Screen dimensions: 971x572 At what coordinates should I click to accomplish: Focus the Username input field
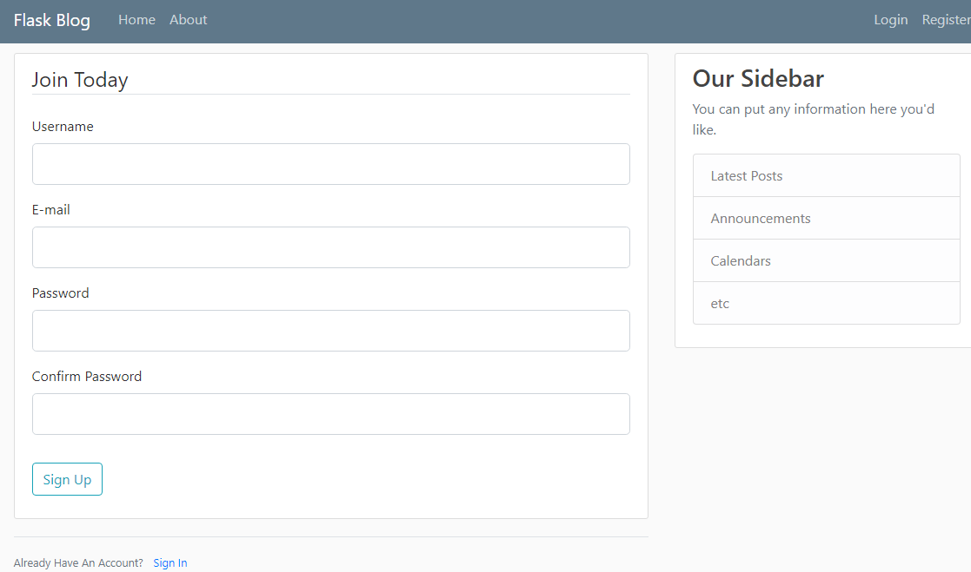pyautogui.click(x=330, y=164)
